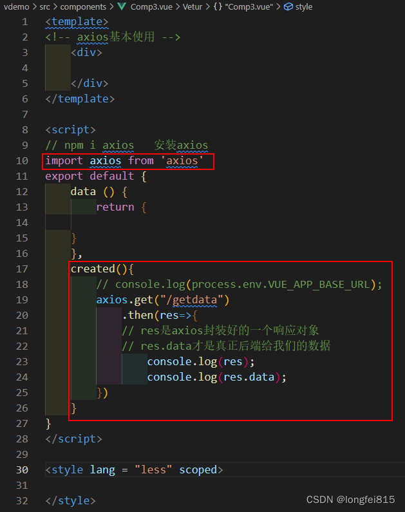Click the "return {" statement

(x=122, y=207)
